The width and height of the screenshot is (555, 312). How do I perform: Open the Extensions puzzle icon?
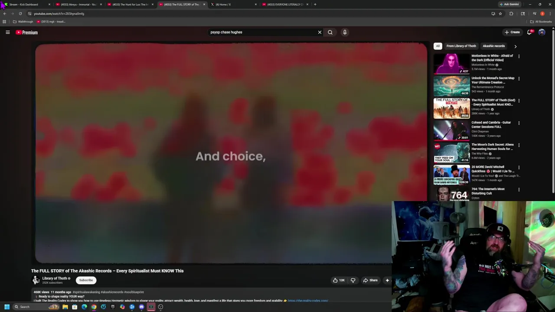point(511,13)
